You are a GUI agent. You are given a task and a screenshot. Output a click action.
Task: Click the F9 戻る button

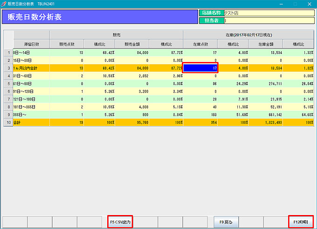coord(226,222)
